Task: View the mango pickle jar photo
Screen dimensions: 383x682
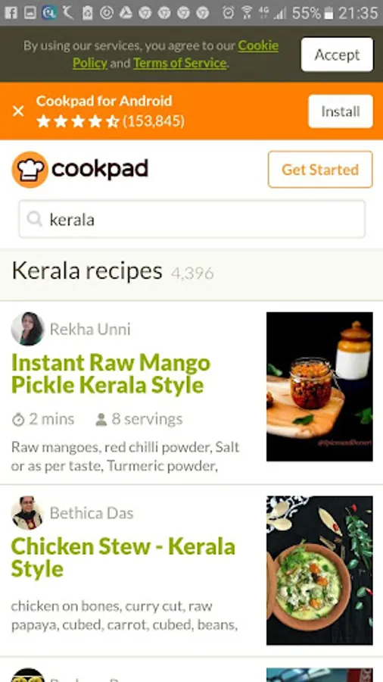Action: click(x=319, y=386)
